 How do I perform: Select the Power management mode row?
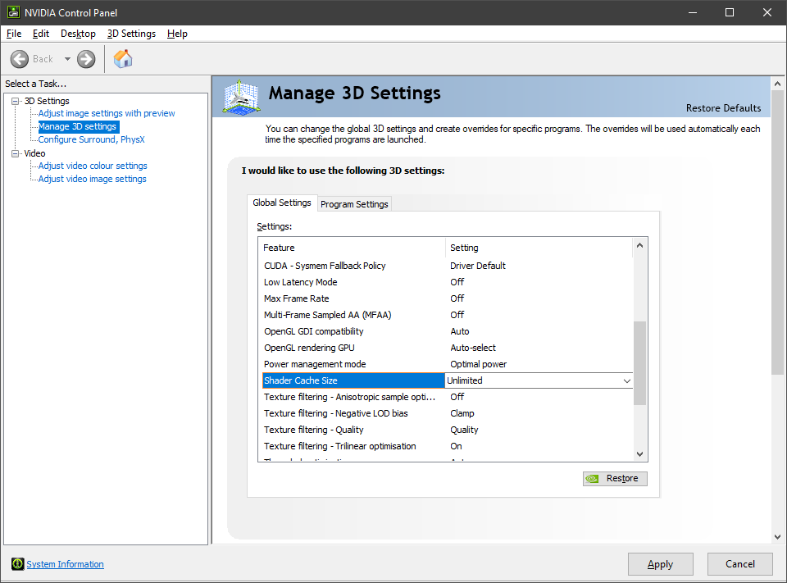point(448,364)
